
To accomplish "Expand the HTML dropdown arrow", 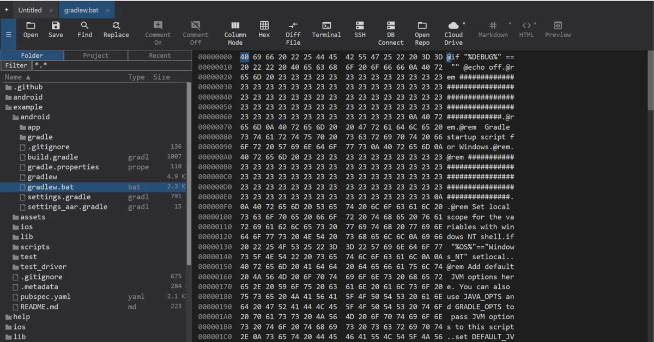I will [x=535, y=24].
